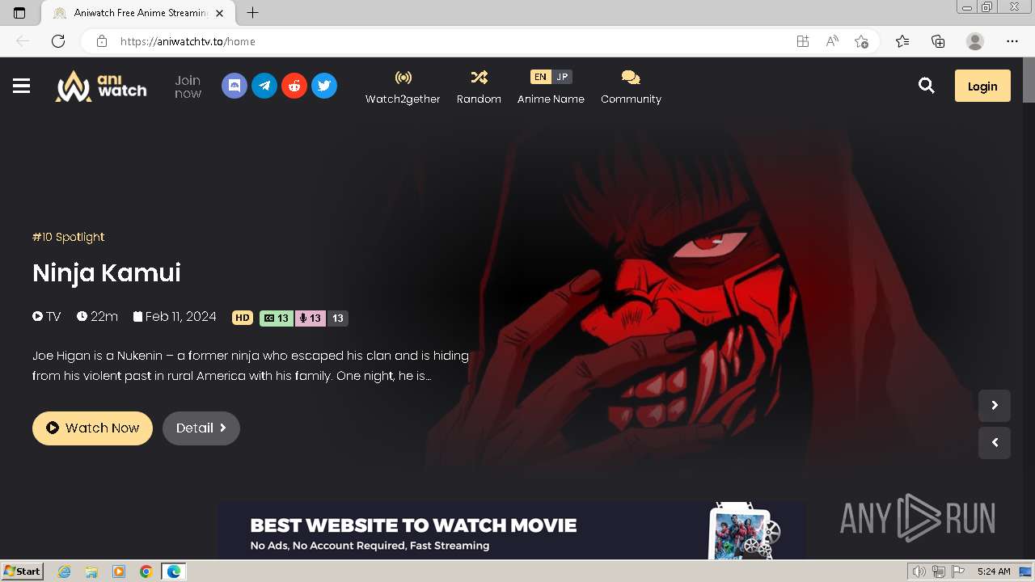View site information lock icon

pos(101,41)
